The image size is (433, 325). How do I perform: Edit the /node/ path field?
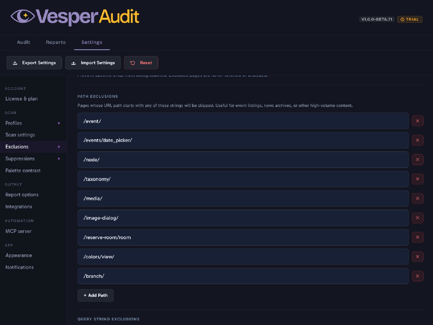(243, 160)
